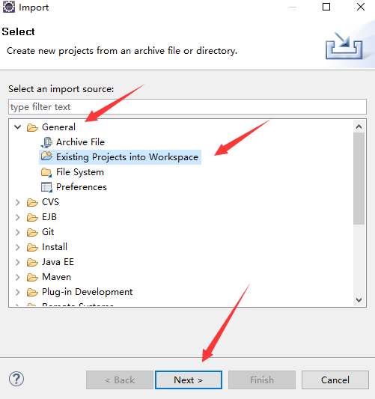Viewport: 375px width, 399px height.
Task: Expand the Install category
Action: 17,247
